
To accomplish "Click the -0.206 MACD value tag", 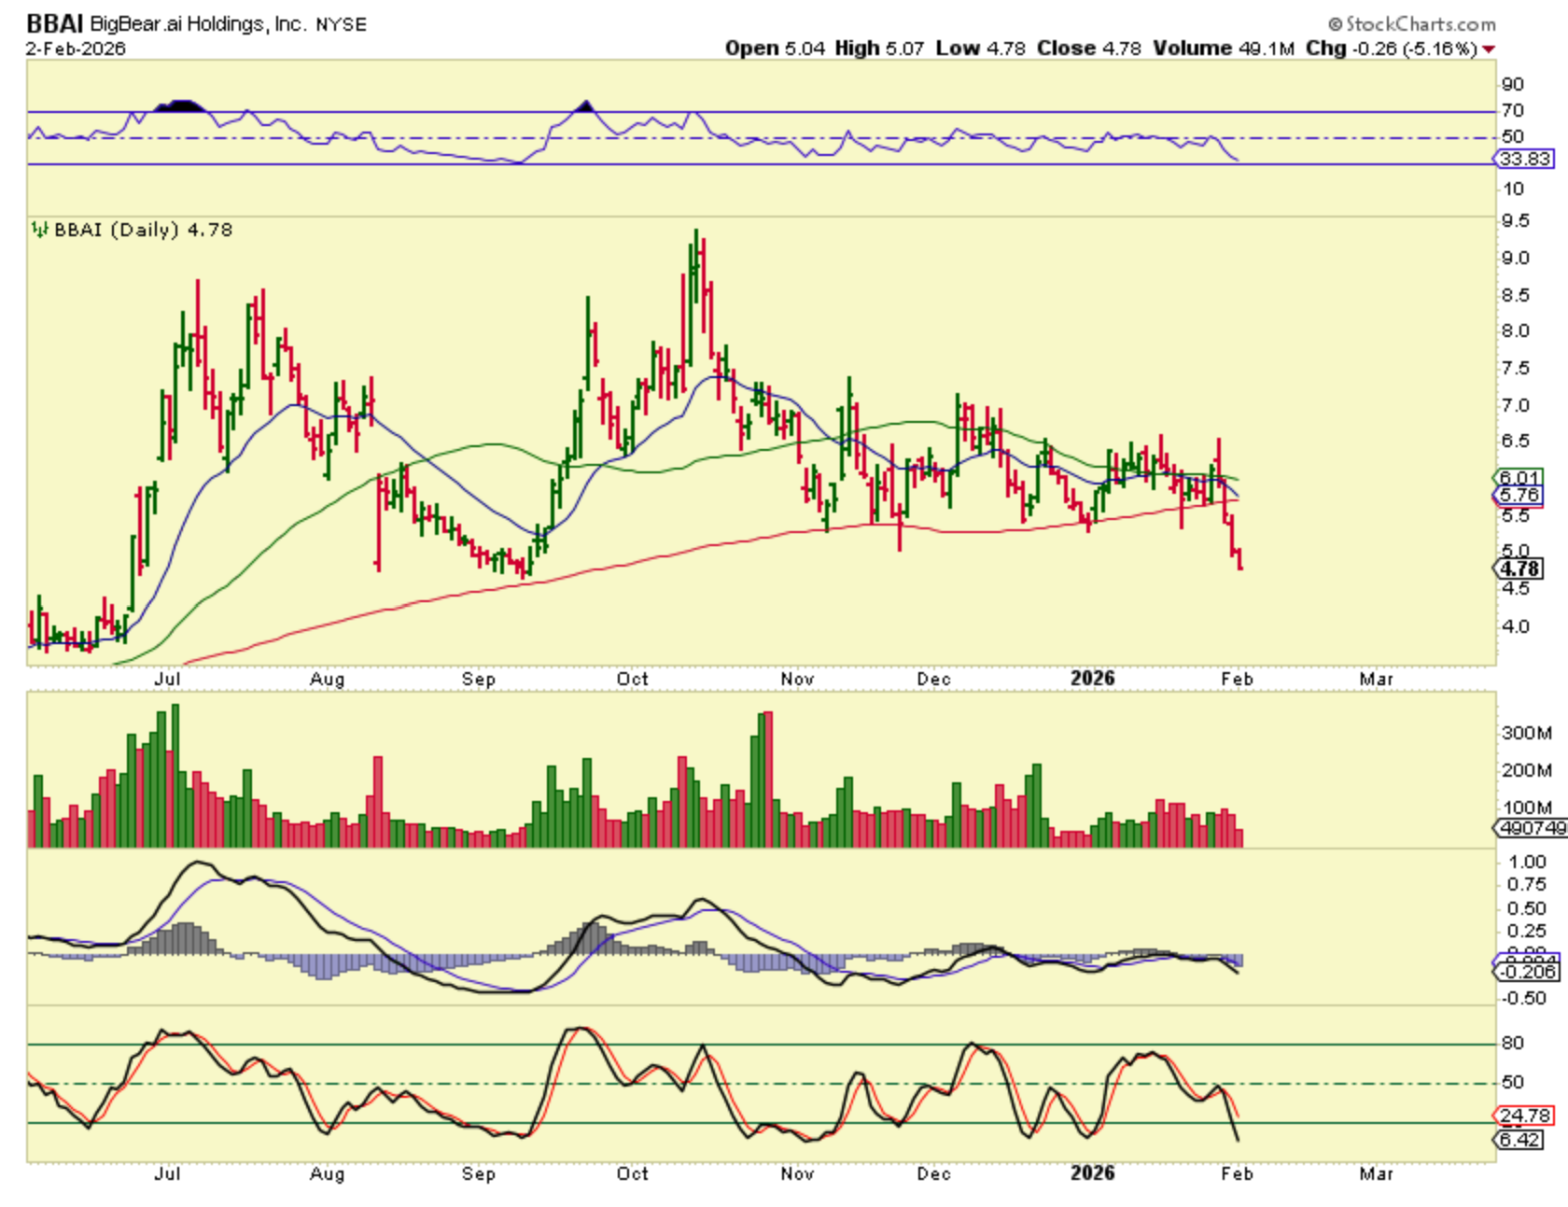I will (1527, 972).
